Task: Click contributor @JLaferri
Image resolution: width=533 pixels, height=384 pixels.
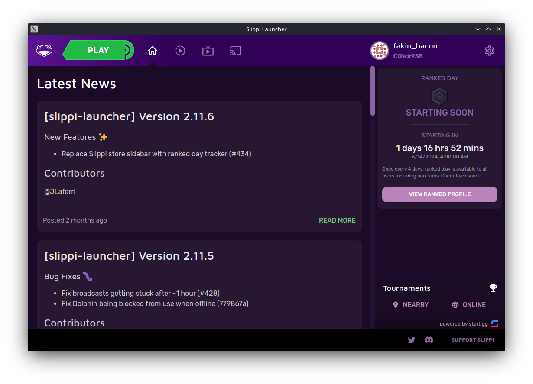Action: (x=60, y=191)
